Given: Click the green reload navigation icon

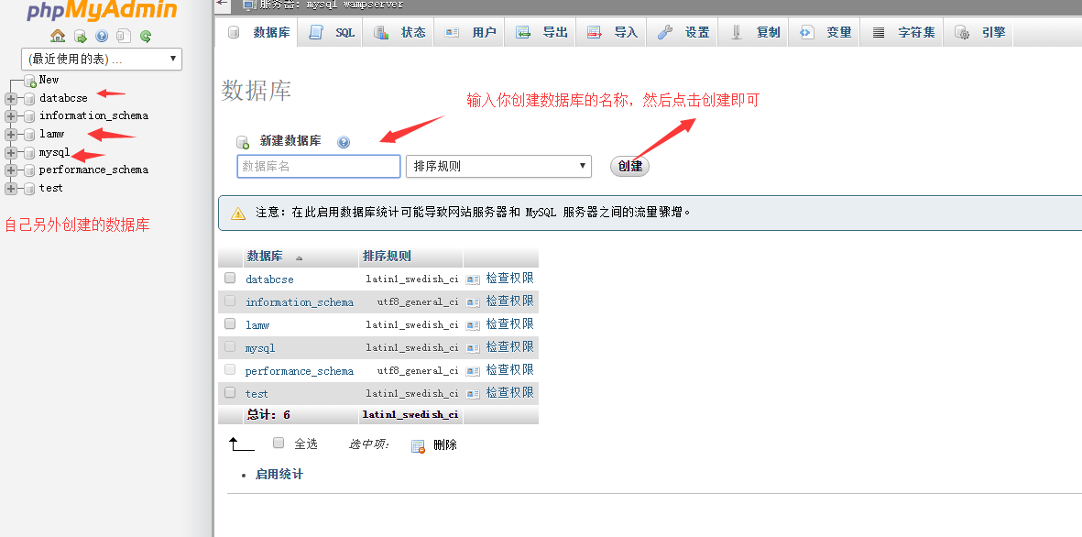Looking at the screenshot, I should [x=145, y=36].
